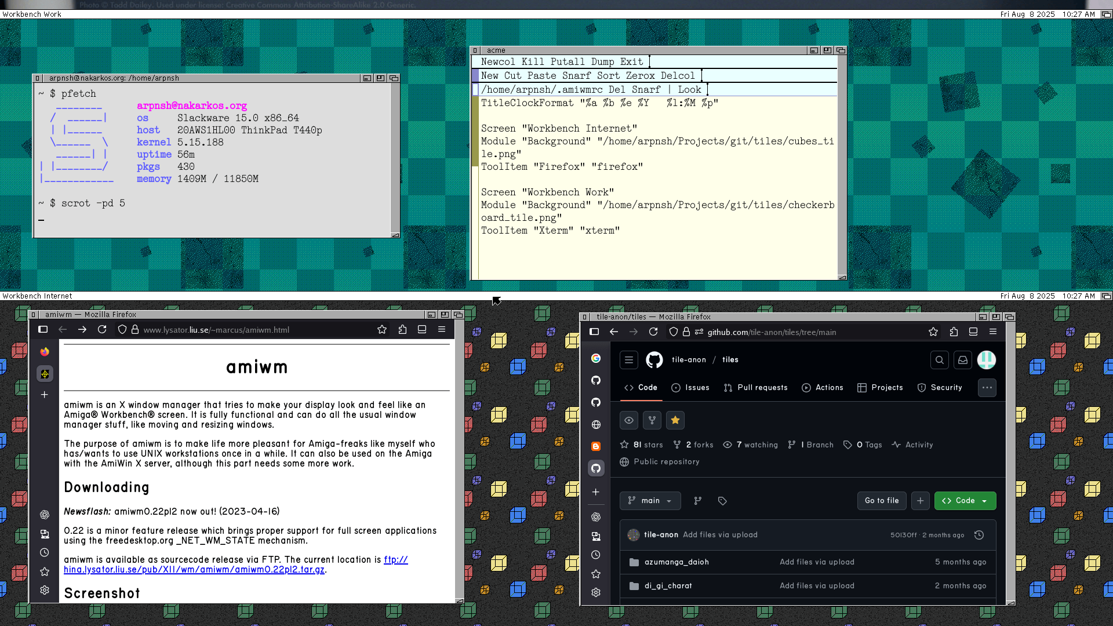Screen dimensions: 1113x626
Task: Toggle the Workbench Work screen depth gadget
Action: [1106, 14]
